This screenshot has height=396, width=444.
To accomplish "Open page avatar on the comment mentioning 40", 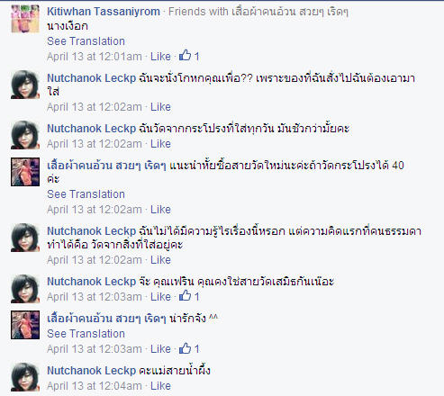I will point(25,172).
